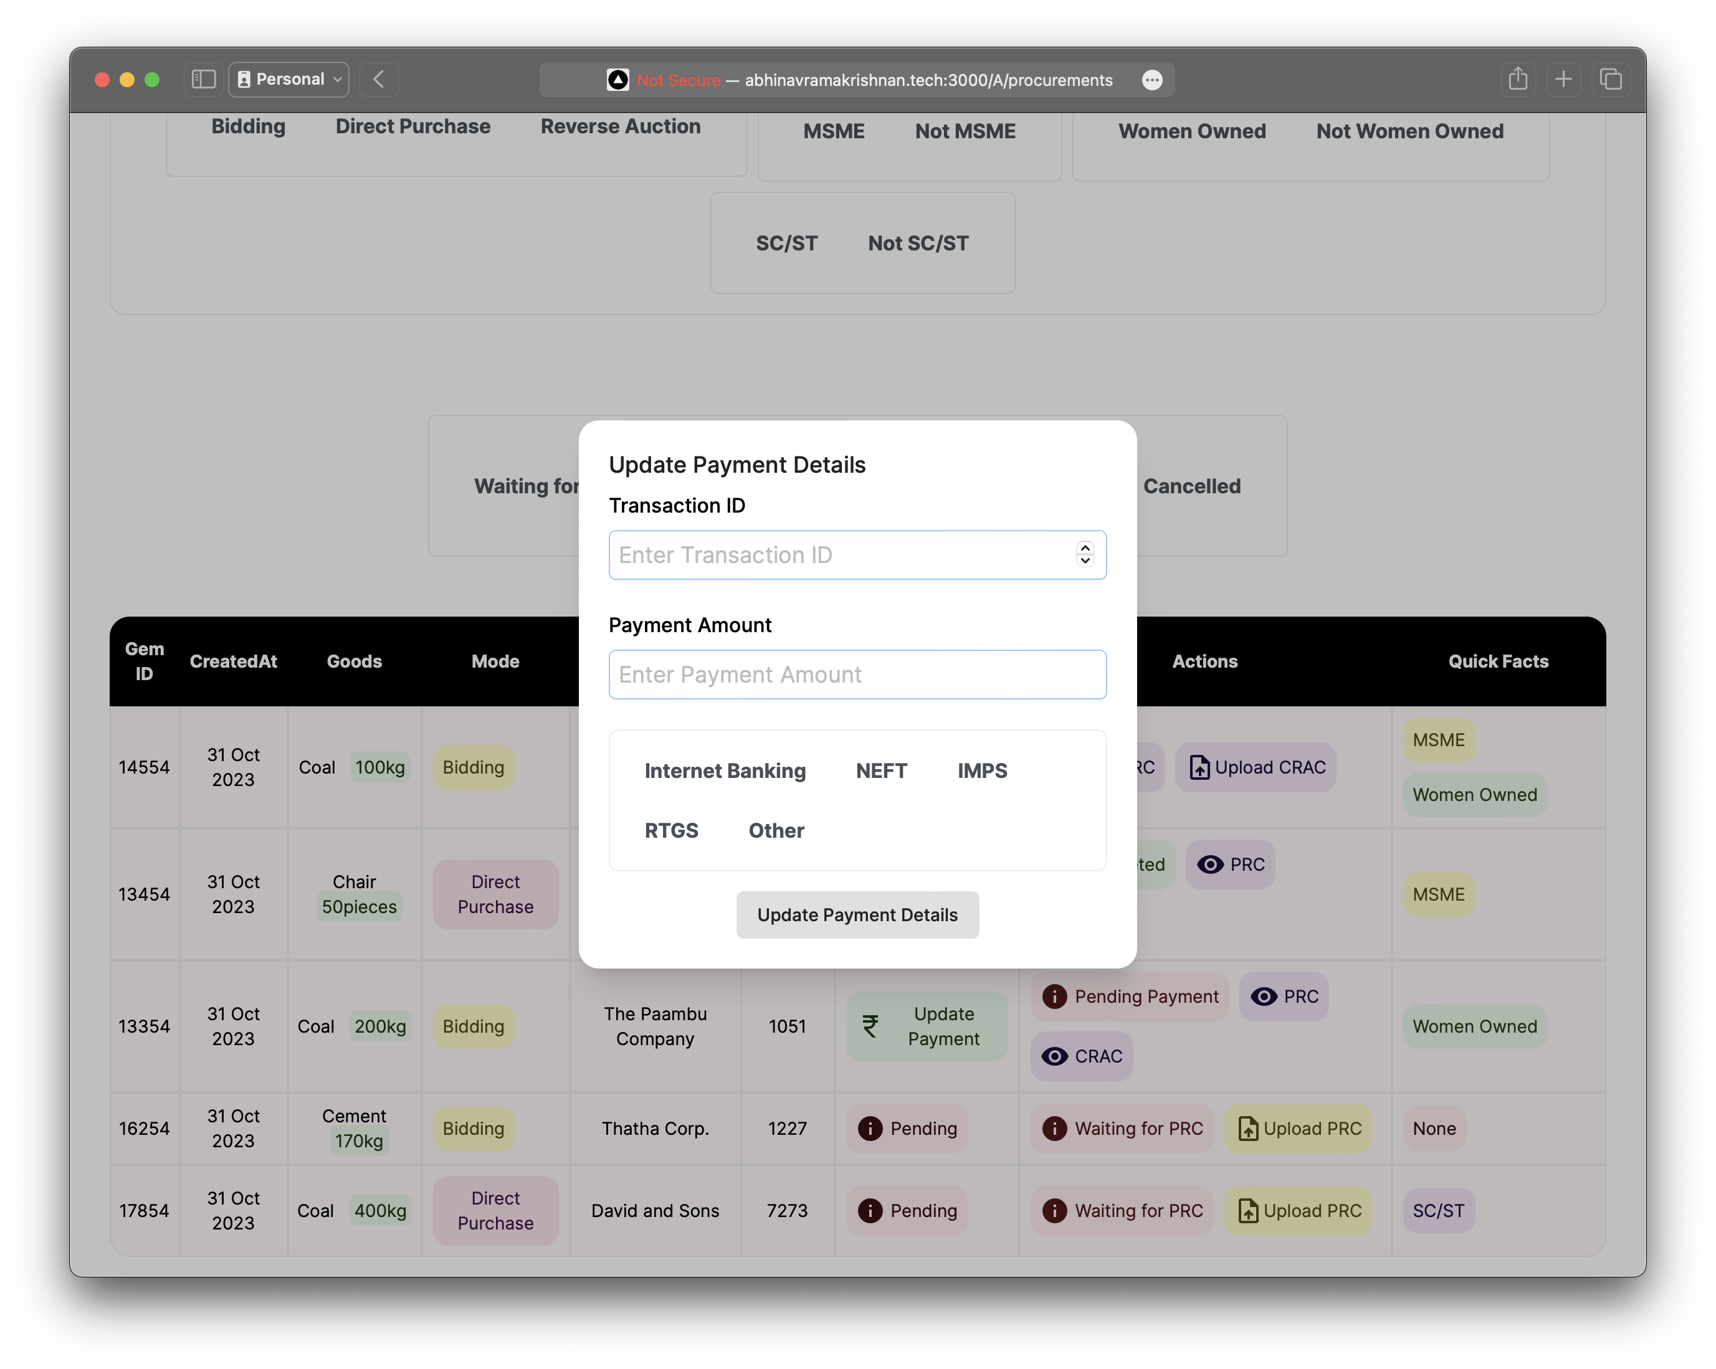Image resolution: width=1716 pixels, height=1369 pixels.
Task: Choose Internet Banking as payment method
Action: coord(725,770)
